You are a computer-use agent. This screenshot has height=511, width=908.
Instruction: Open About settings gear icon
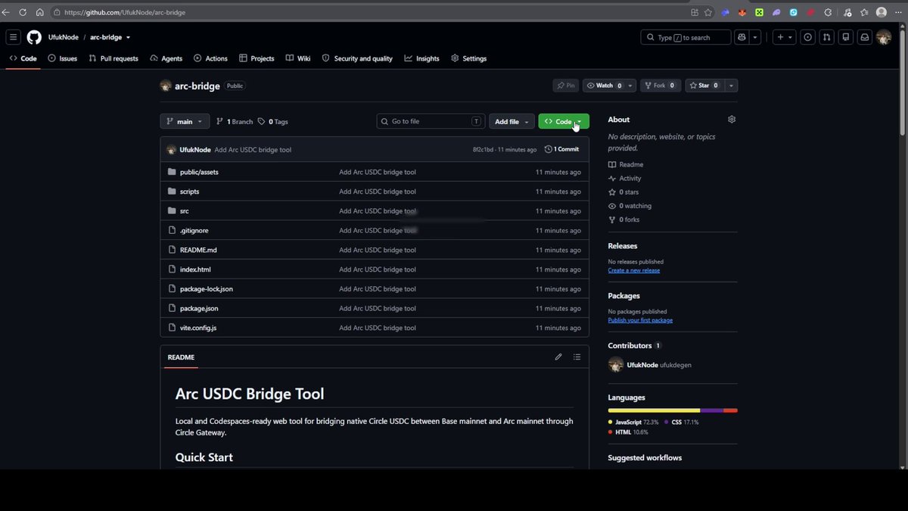(x=732, y=120)
